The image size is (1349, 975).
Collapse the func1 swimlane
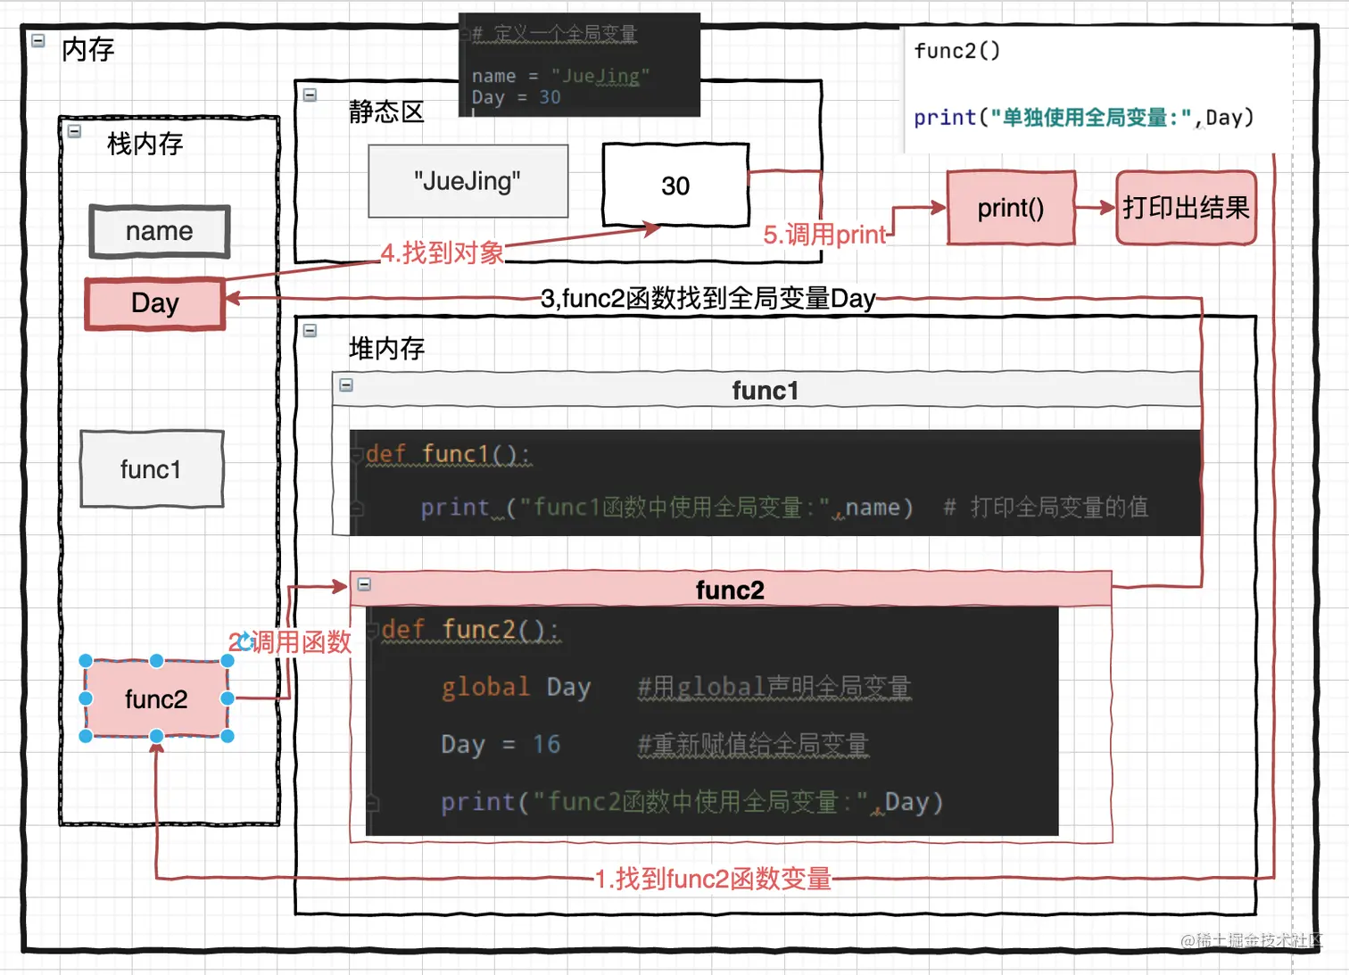tap(346, 384)
